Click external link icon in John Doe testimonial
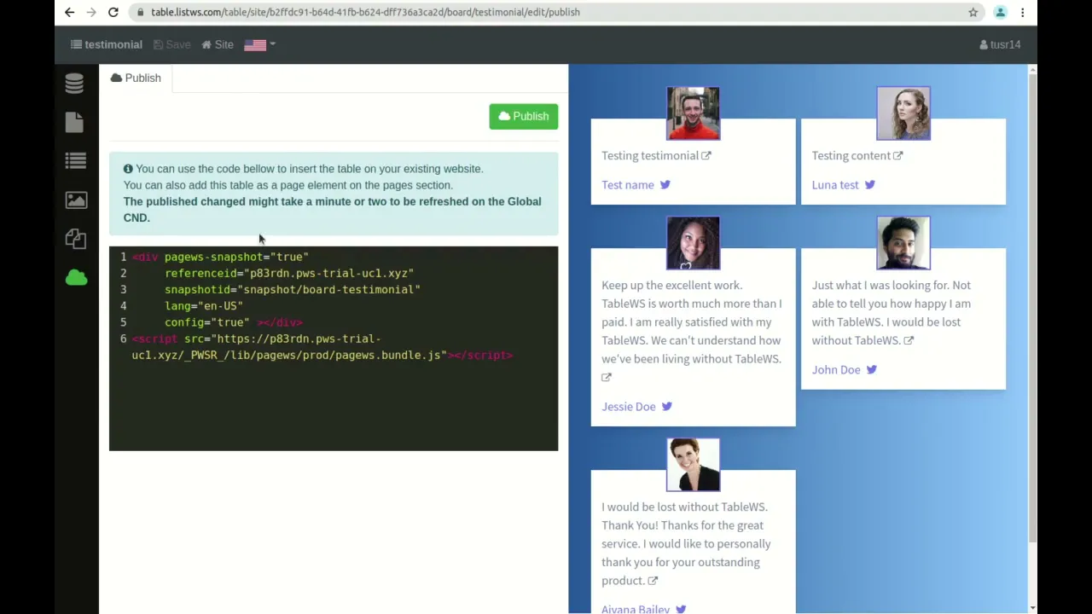 click(x=909, y=340)
